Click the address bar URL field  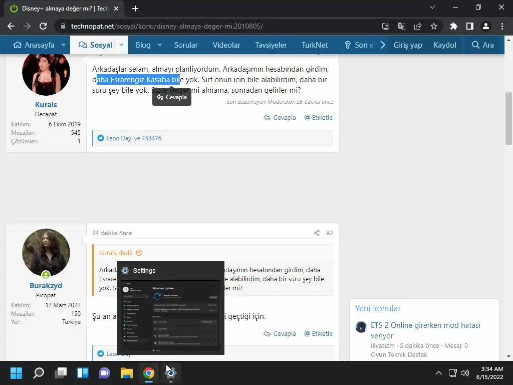[216, 26]
